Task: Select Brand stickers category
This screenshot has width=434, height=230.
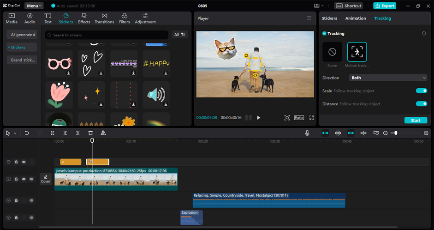Action: click(x=22, y=60)
